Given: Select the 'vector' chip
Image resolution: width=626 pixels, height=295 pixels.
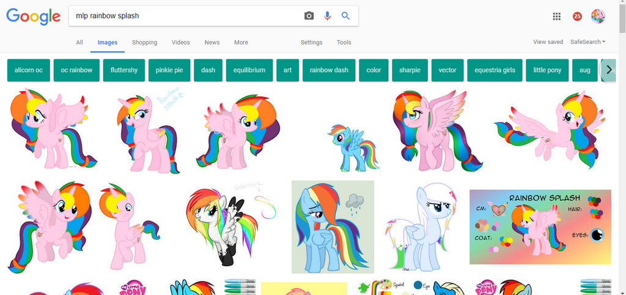Looking at the screenshot, I should point(447,70).
